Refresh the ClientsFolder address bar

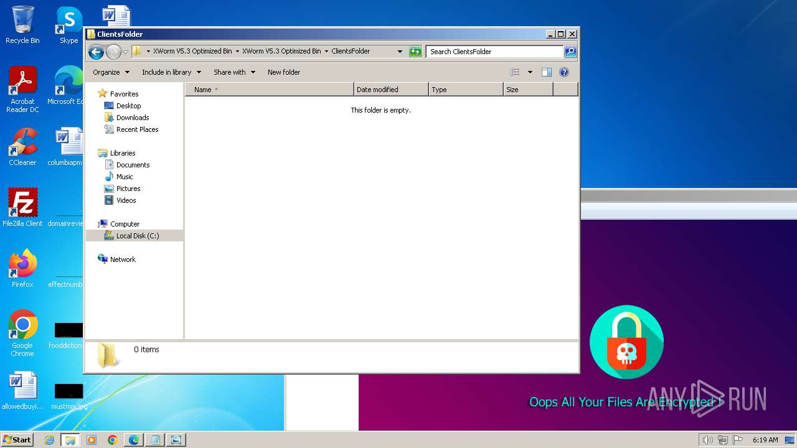(415, 52)
